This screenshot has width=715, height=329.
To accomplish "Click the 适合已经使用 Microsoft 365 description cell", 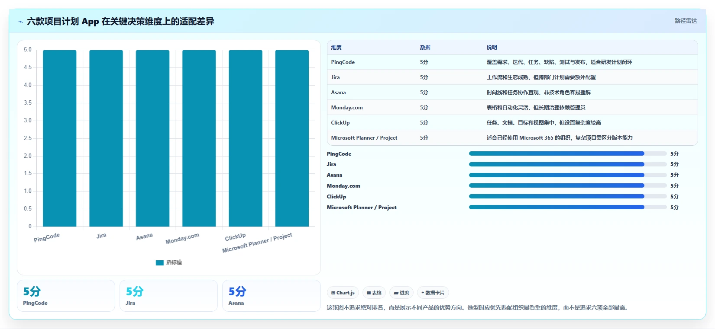I will (x=560, y=138).
